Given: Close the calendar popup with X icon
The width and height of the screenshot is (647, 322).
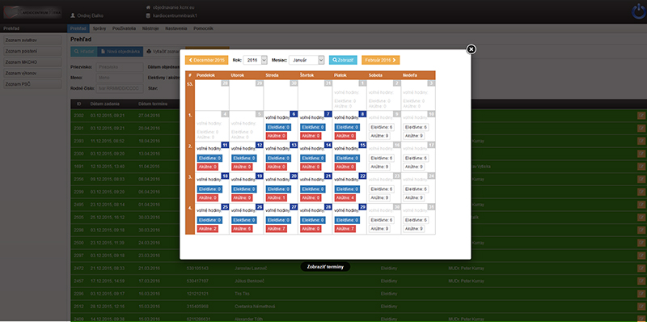Looking at the screenshot, I should point(472,49).
